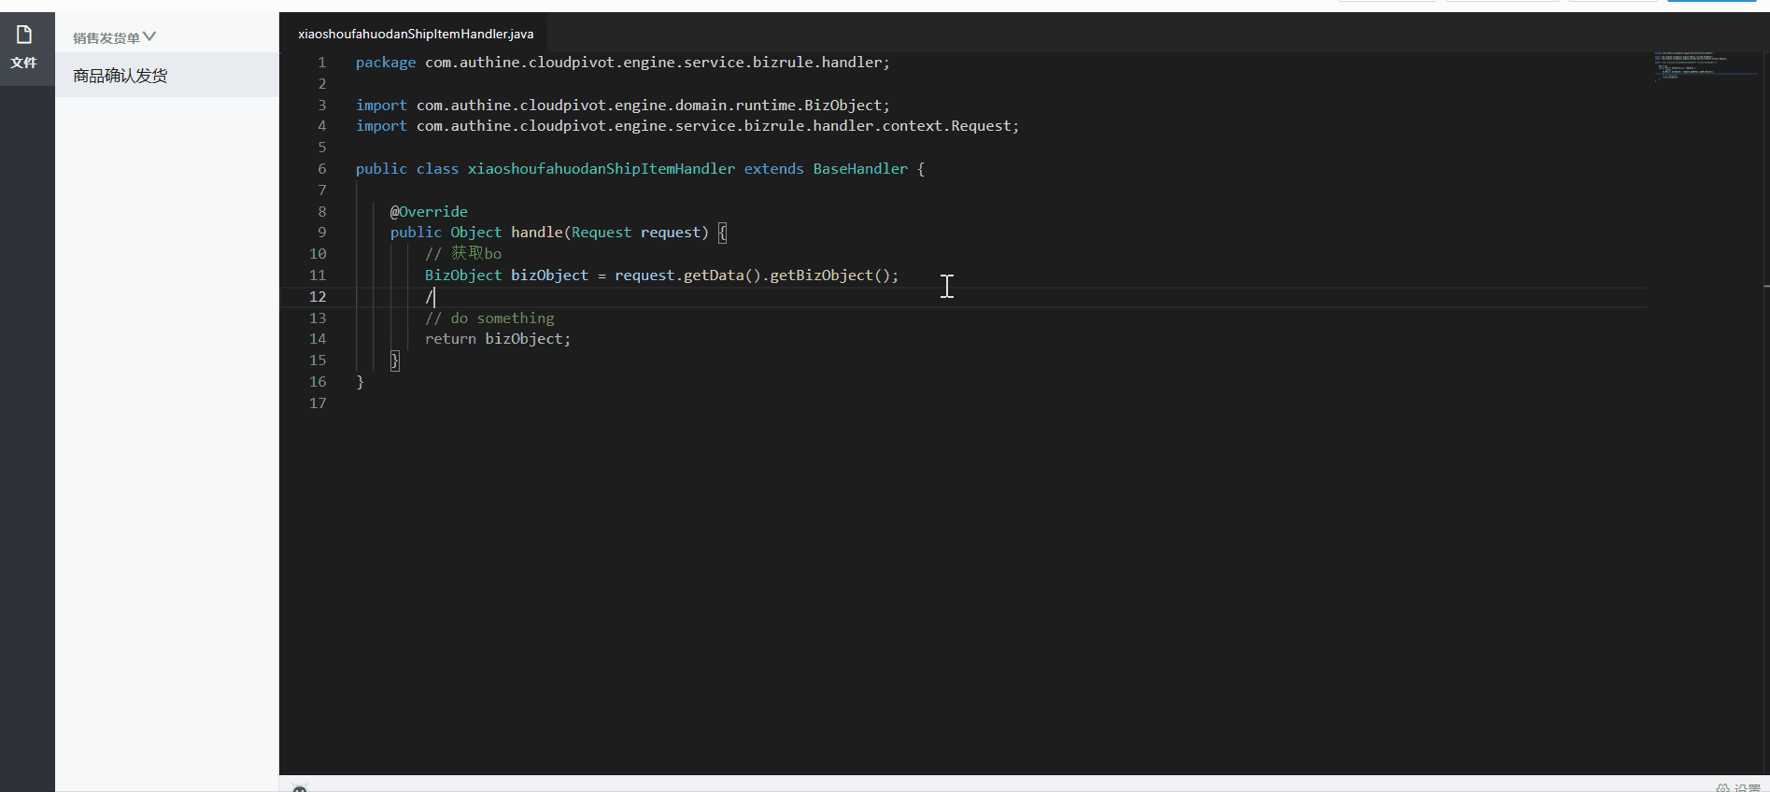Click the 'return bizObject;' statement
This screenshot has height=792, width=1770.
pyautogui.click(x=497, y=339)
